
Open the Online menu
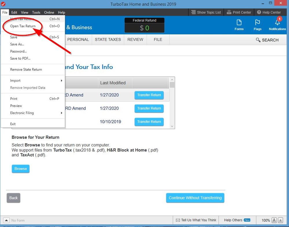[x=49, y=12]
